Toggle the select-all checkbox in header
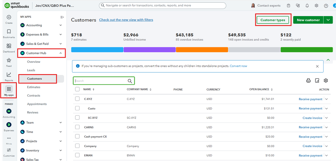 [x=77, y=89]
